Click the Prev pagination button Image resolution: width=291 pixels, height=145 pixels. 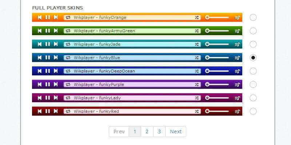pos(119,132)
